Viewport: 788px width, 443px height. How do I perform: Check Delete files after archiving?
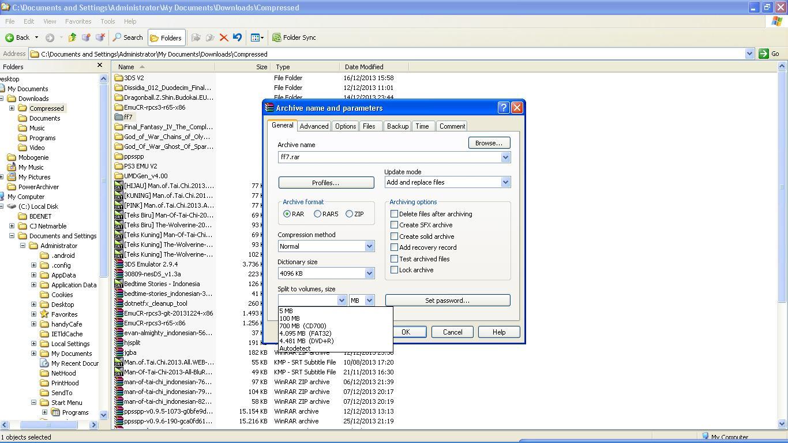pyautogui.click(x=395, y=214)
